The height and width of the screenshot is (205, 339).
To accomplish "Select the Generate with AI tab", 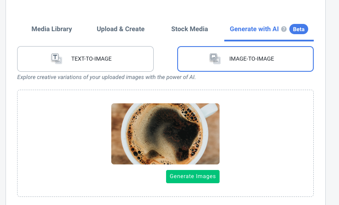I will click(254, 29).
